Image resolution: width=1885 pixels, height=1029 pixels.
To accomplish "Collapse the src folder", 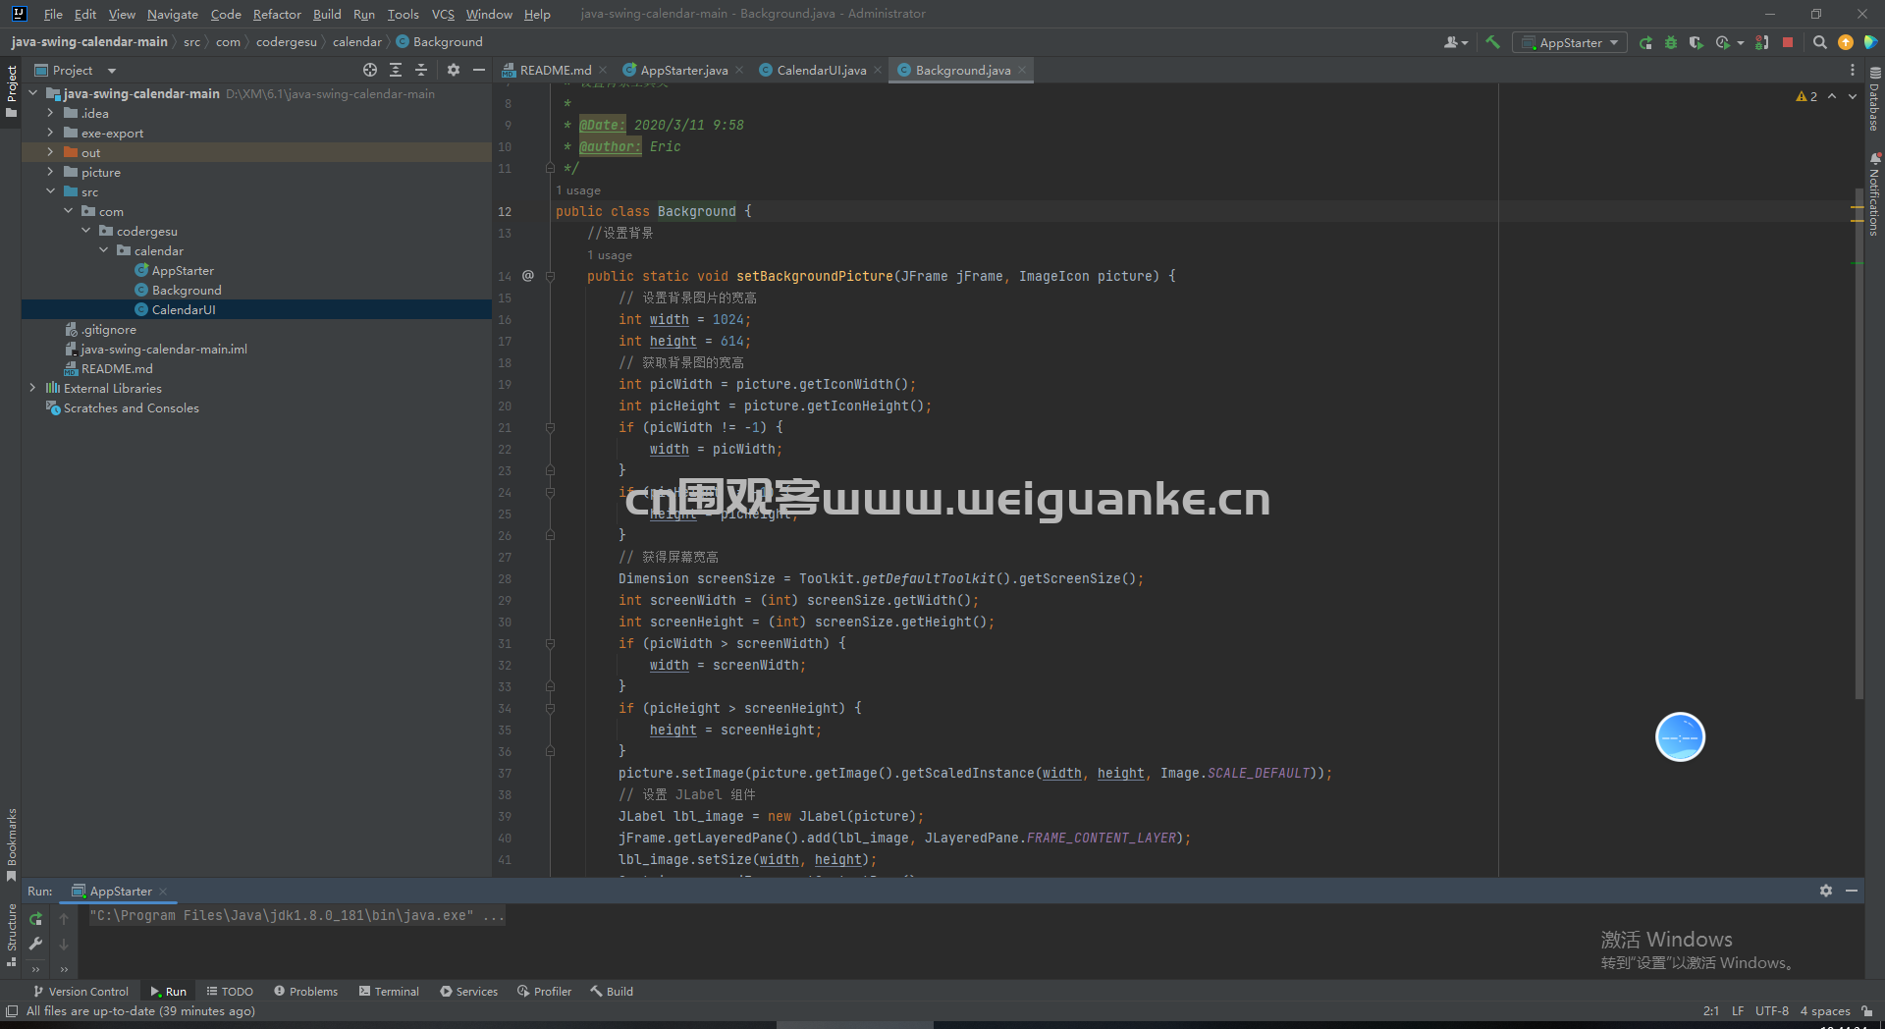I will point(50,191).
